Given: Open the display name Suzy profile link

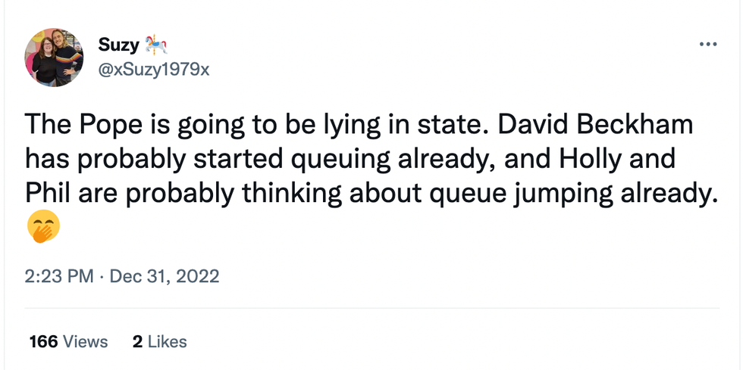Looking at the screenshot, I should [x=119, y=45].
